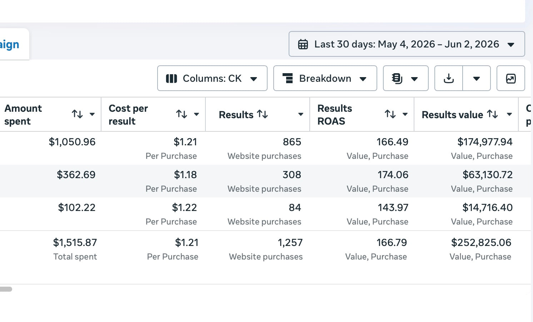This screenshot has height=322, width=533.
Task: Sort by Results column
Action: [x=263, y=114]
